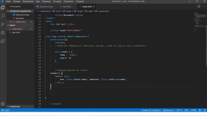
Task: Close index.html in open editors list
Action: click(11, 22)
